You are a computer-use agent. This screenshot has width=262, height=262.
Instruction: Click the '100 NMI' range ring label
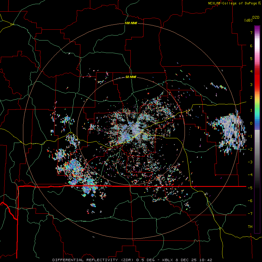click(131, 23)
